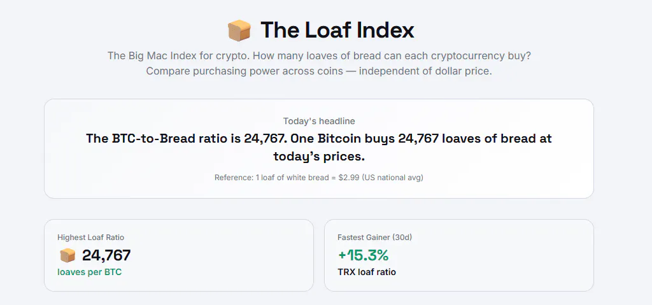Click the empty area right of +15.3%
The height and width of the screenshot is (305, 652).
point(491,255)
